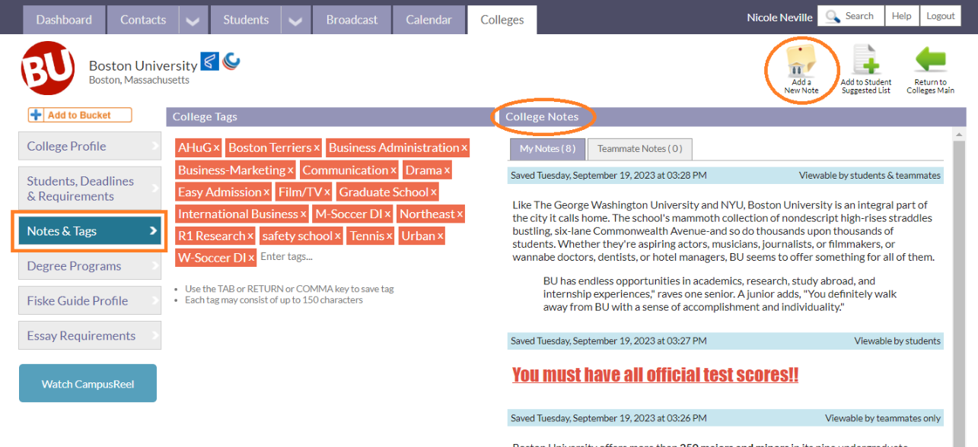Delete the Communication tag using its x
This screenshot has height=447, width=978.
[x=393, y=171]
